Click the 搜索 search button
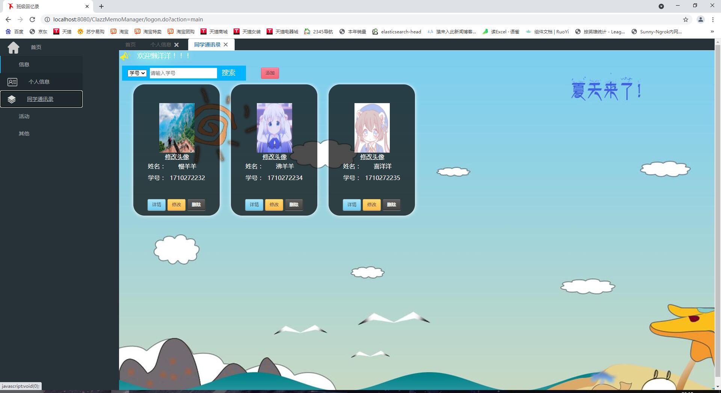The image size is (721, 393). pos(229,73)
